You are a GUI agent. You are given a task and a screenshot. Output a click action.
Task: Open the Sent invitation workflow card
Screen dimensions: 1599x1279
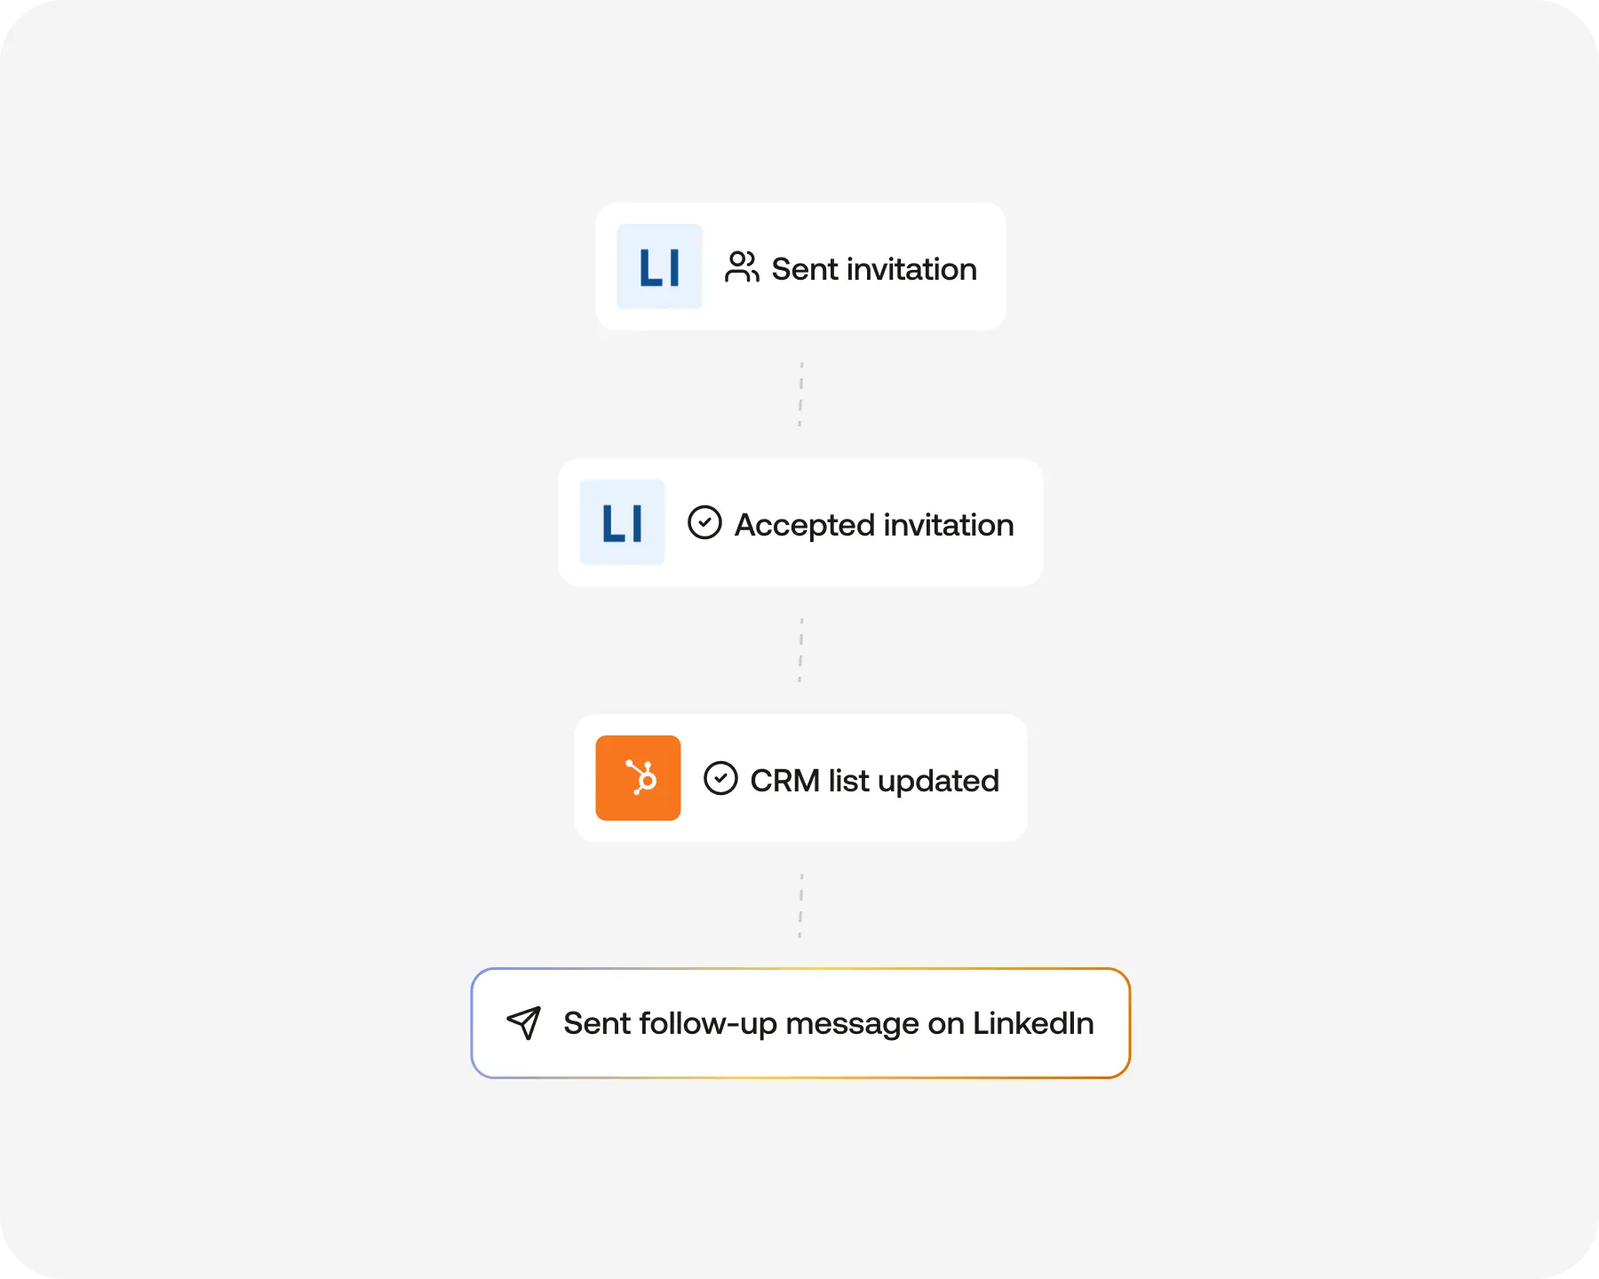pos(800,266)
